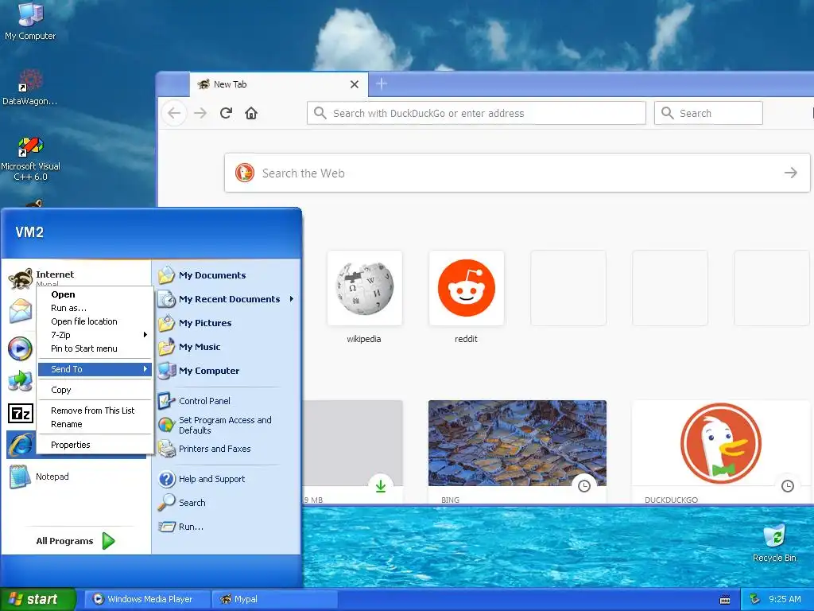The height and width of the screenshot is (611, 814).
Task: Click the start button
Action: click(x=38, y=599)
